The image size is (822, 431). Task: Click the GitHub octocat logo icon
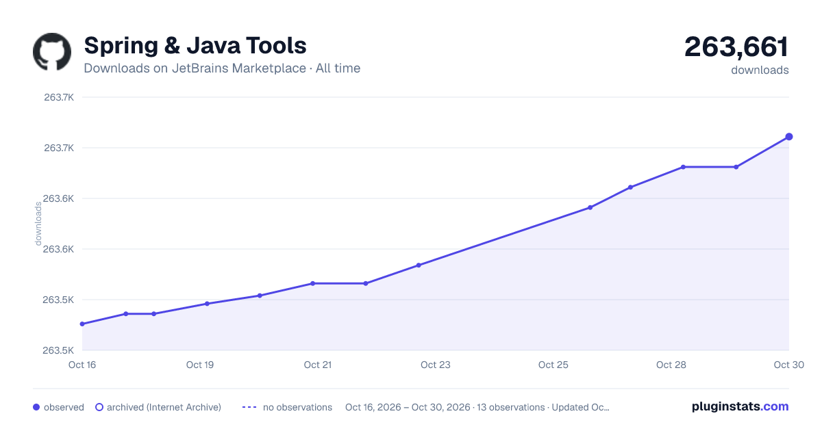coord(52,52)
